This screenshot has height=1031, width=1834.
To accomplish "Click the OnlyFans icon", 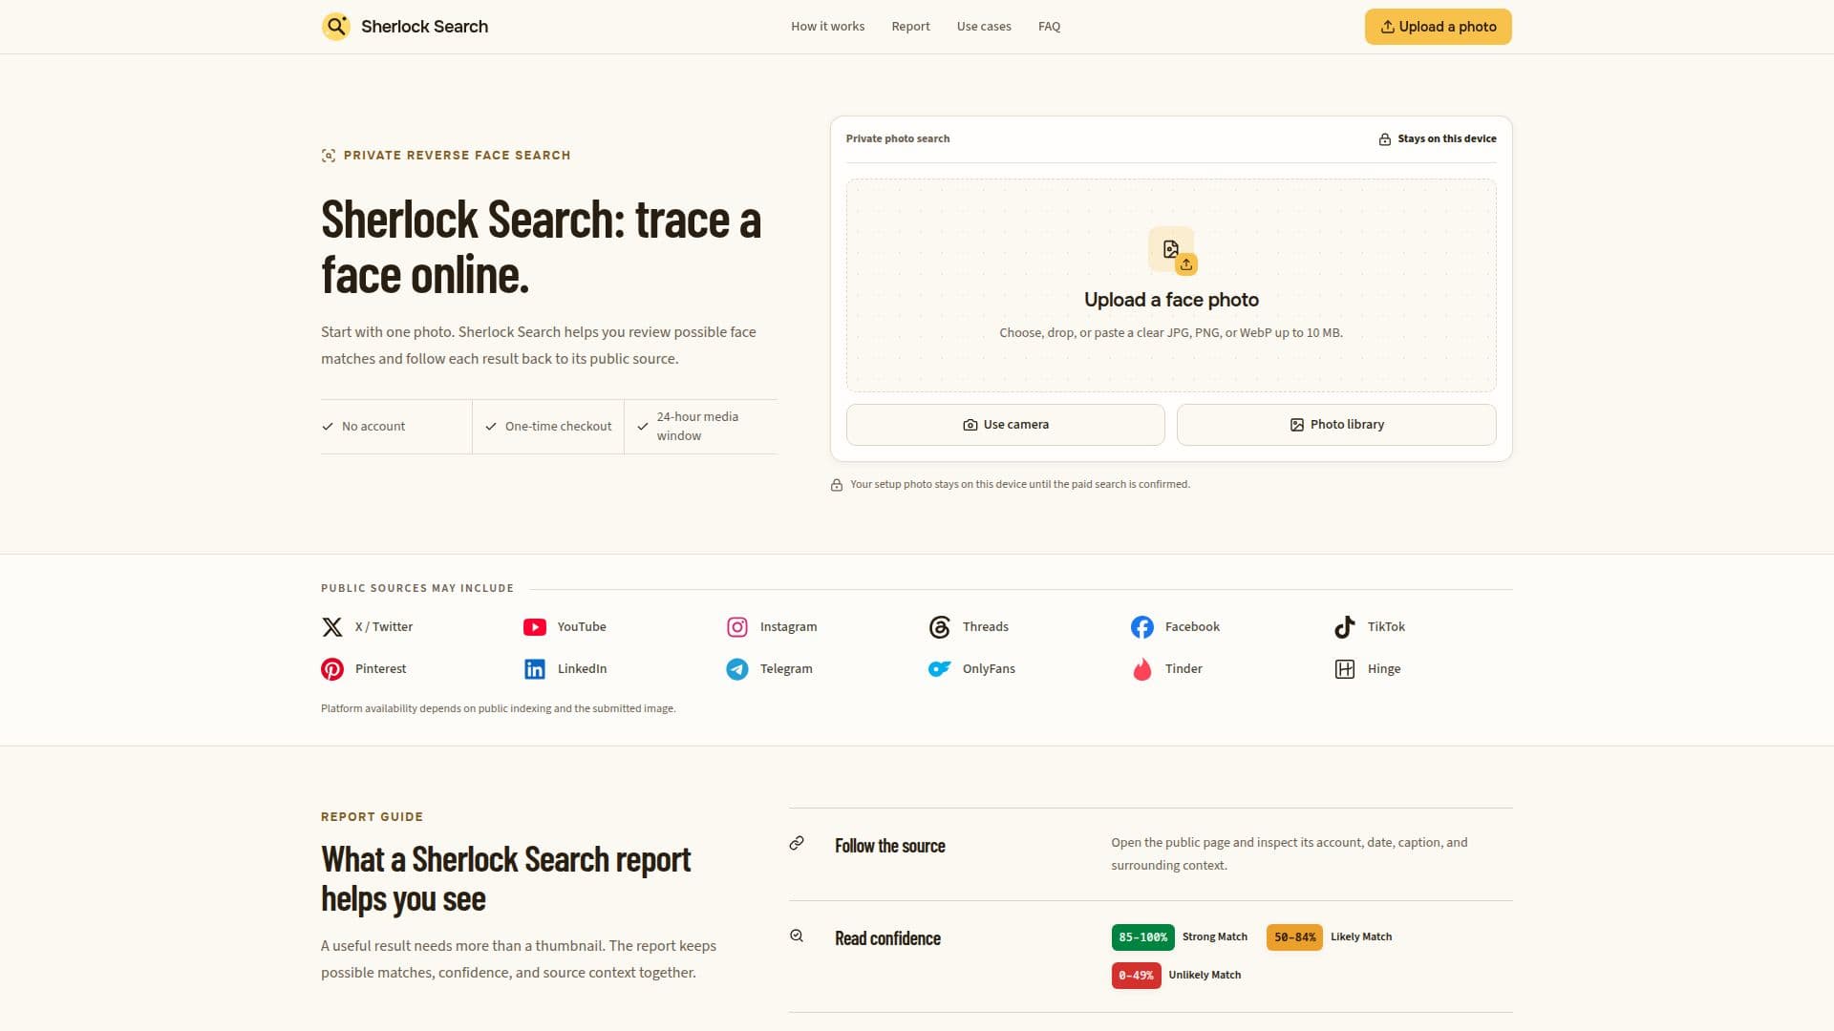I will [x=940, y=669].
